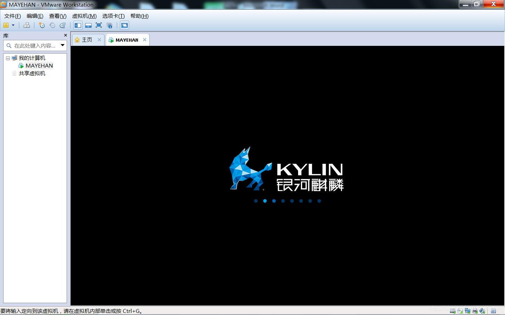The width and height of the screenshot is (505, 315).
Task: Open the Snapshot Manager
Action: point(62,25)
